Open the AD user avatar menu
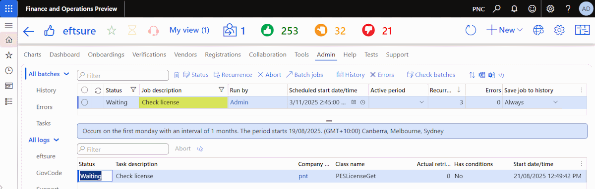The image size is (595, 189). [586, 9]
